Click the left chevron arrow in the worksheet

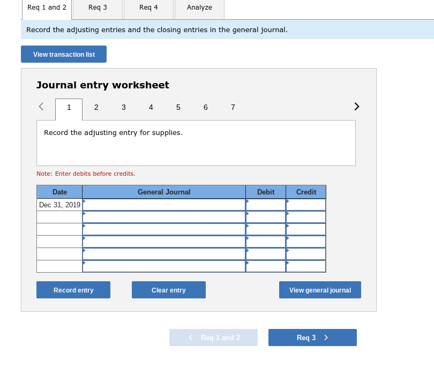[41, 107]
